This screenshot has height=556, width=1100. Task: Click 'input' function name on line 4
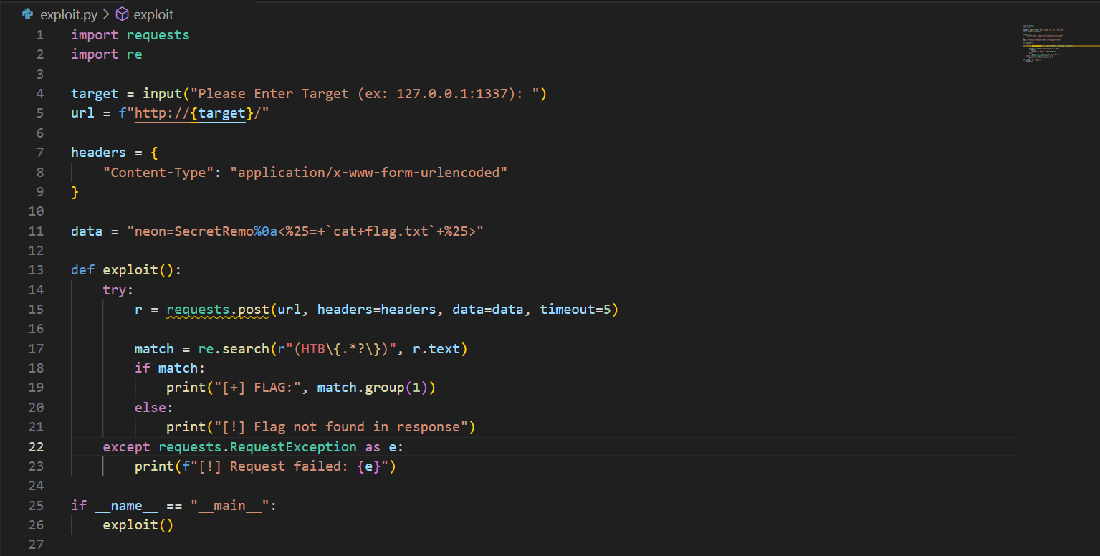tap(162, 94)
